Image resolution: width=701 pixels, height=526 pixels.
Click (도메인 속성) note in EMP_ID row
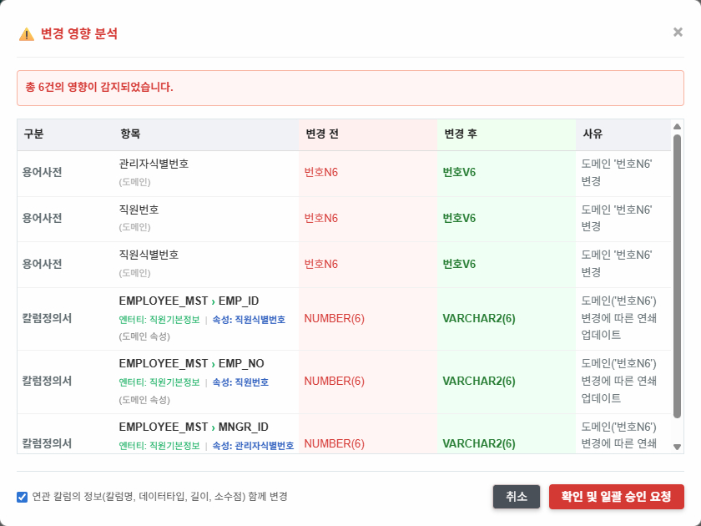pos(144,336)
